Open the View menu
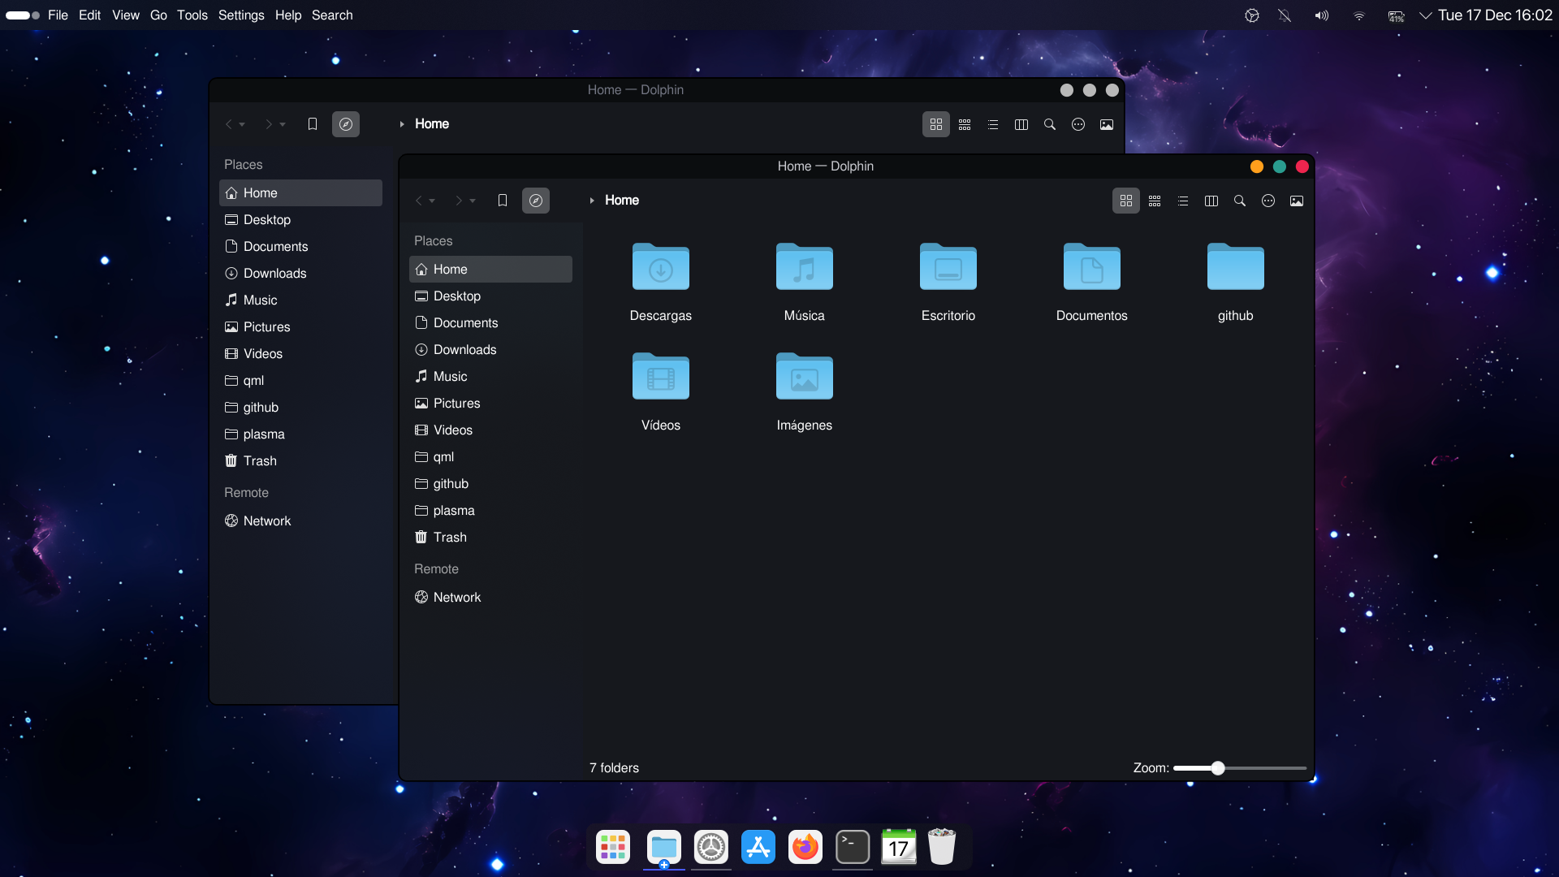Viewport: 1559px width, 877px height. [126, 15]
